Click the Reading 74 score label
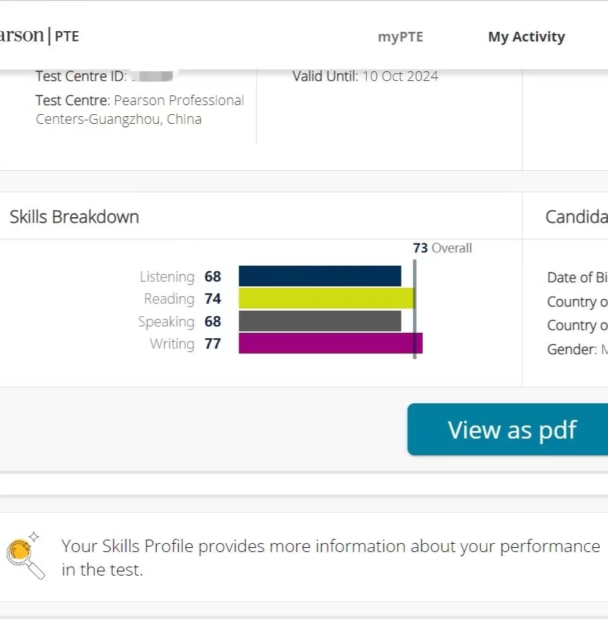The height and width of the screenshot is (624, 608). pos(182,299)
